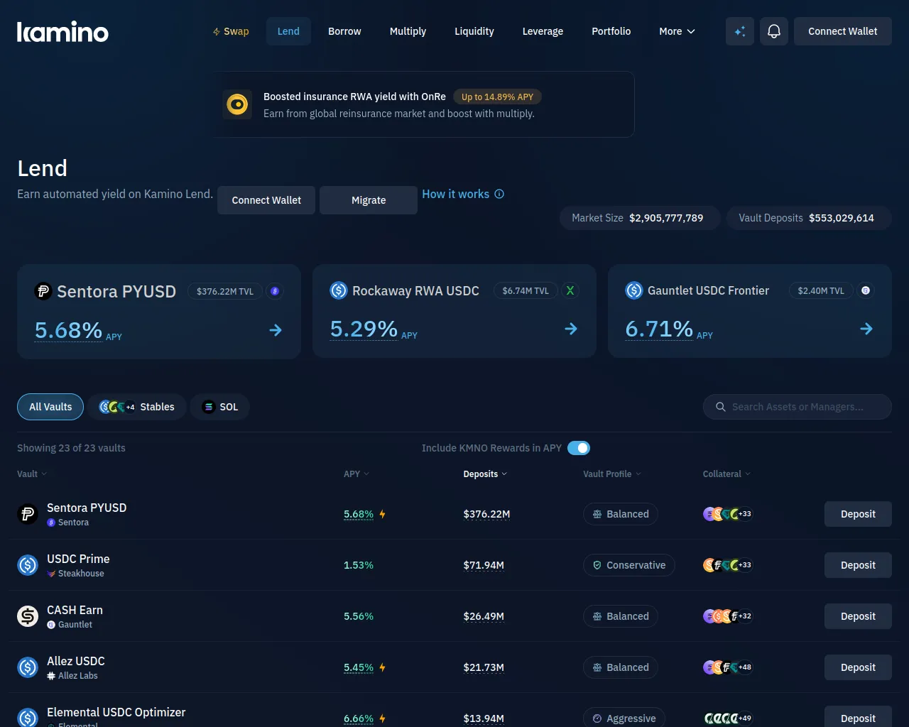Screen dimensions: 909x727
Task: Filter vaults by Stables
Action: (137, 407)
